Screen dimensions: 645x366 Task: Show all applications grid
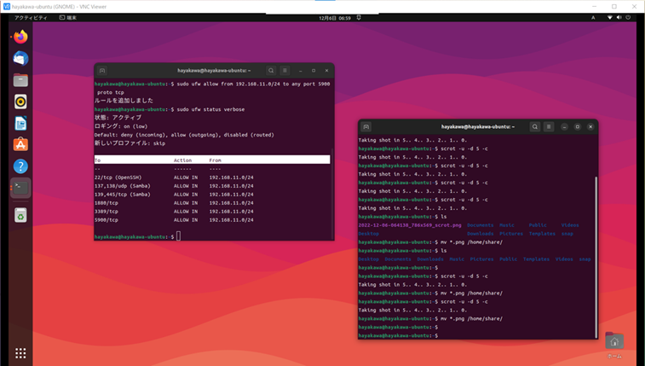click(20, 352)
